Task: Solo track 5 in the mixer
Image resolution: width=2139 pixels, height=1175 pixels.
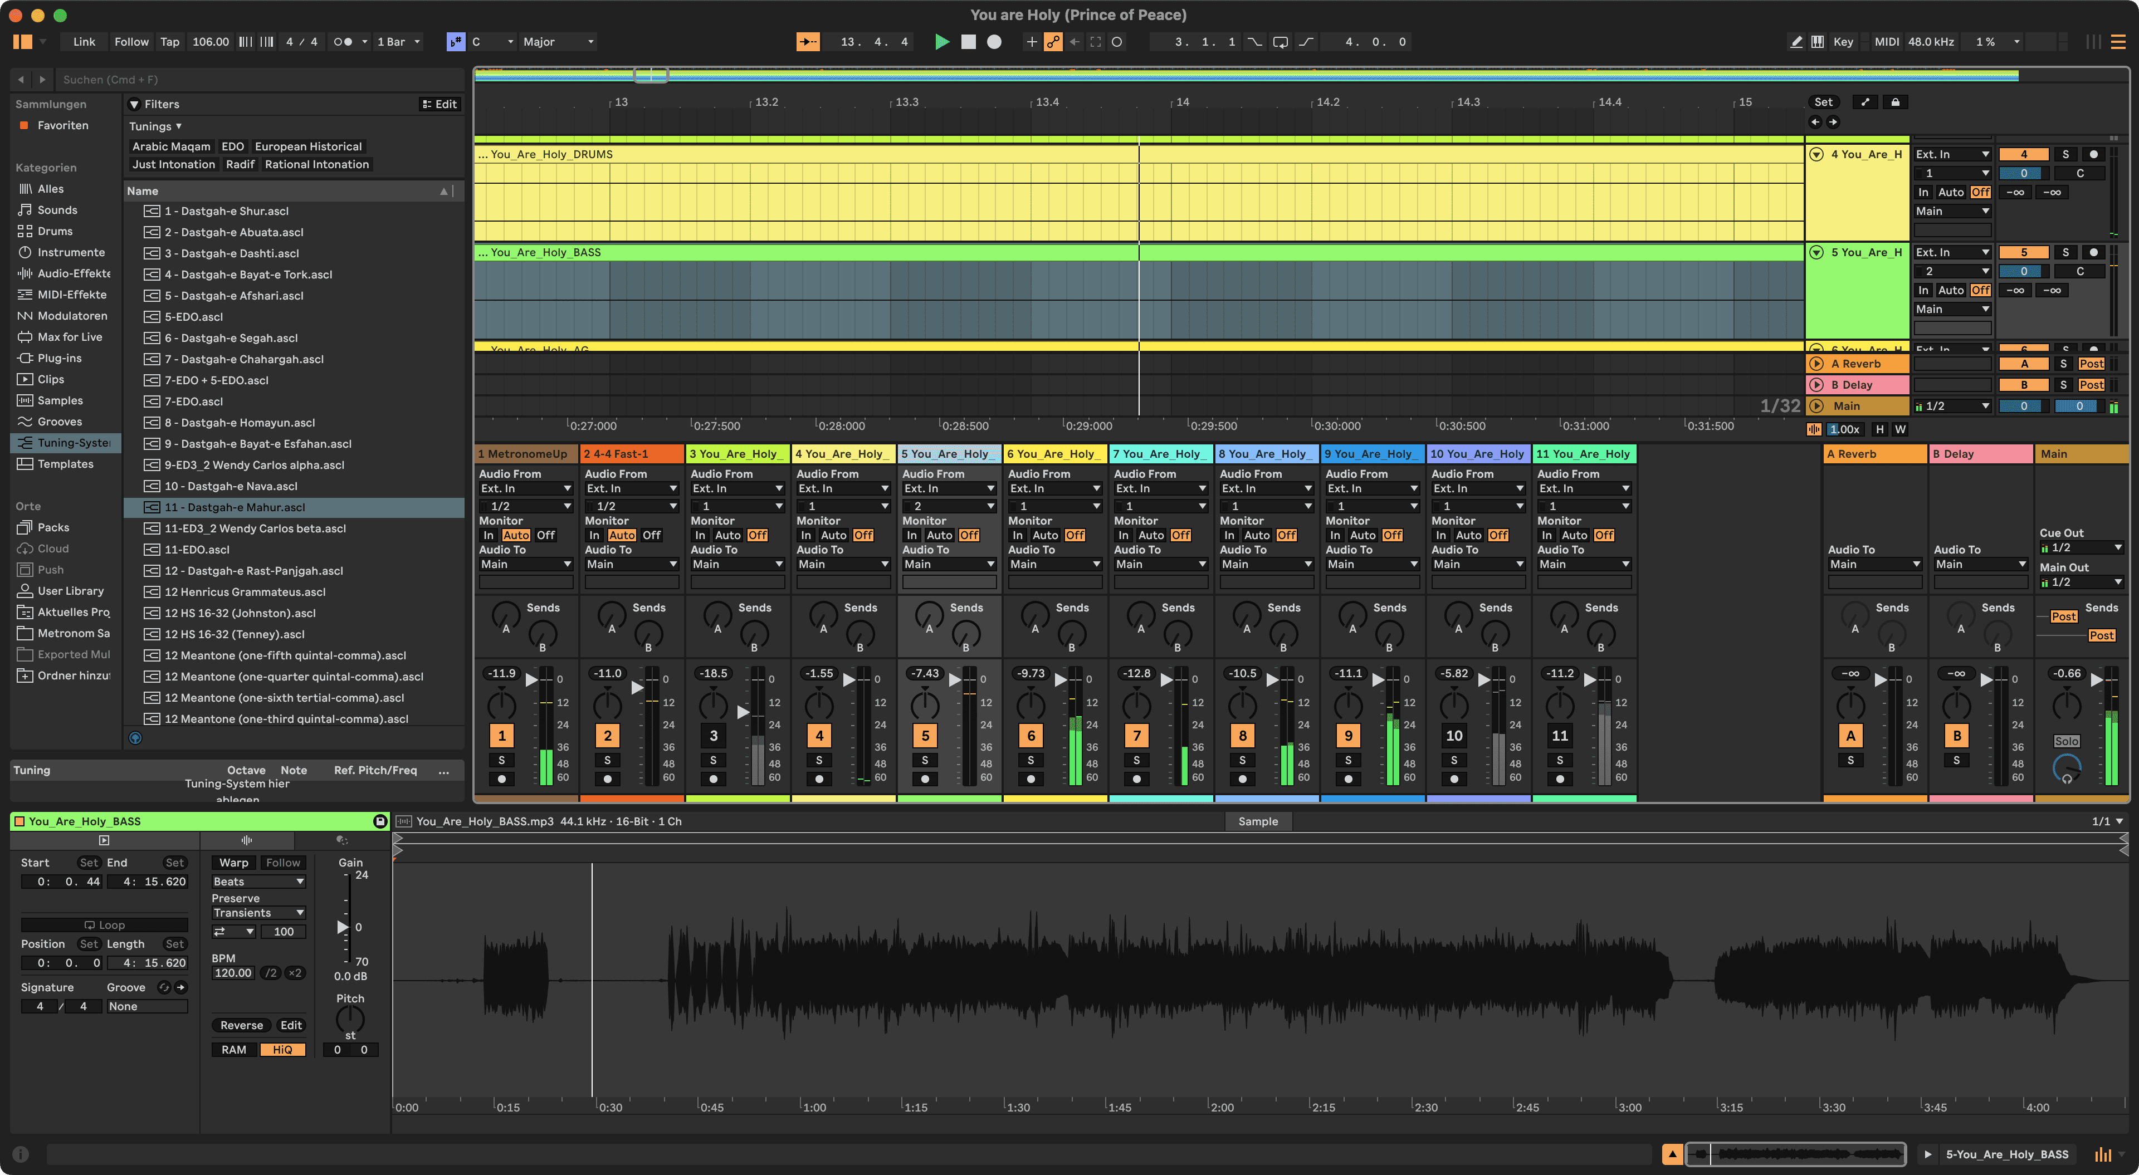Action: click(924, 760)
